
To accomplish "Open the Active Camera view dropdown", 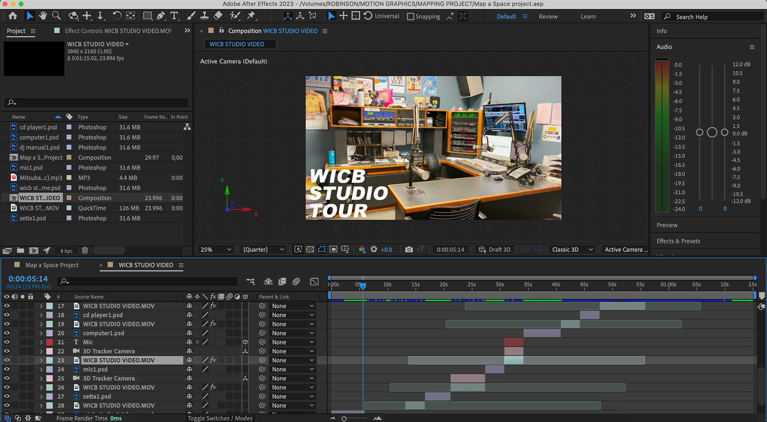I will [x=626, y=250].
